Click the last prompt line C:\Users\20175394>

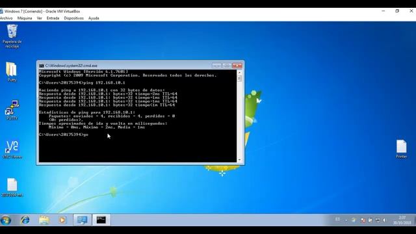tap(64, 135)
